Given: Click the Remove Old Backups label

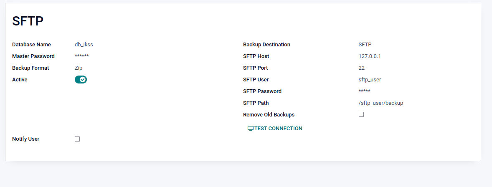Looking at the screenshot, I should tap(269, 114).
